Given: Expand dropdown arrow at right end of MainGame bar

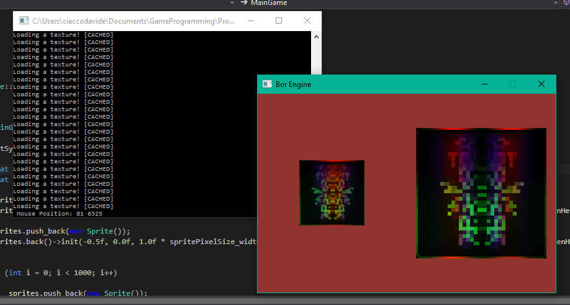Looking at the screenshot, I should point(554,3).
